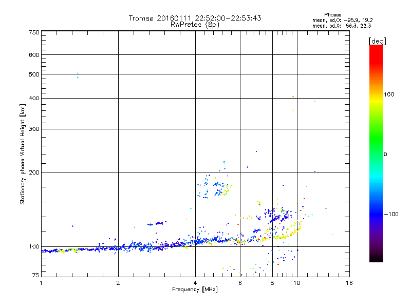The image size is (411, 308).
Task: Click the colorbar tick label '100'
Action: [389, 94]
